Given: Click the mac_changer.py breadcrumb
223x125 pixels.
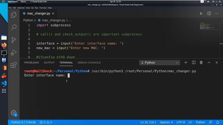Looking at the screenshot, I should click(53, 20).
